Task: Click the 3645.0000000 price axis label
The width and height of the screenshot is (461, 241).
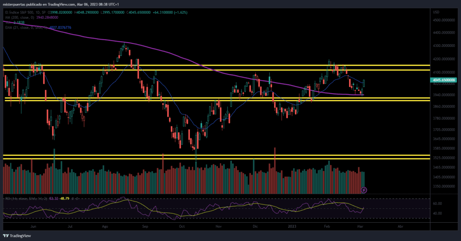Action: [x=444, y=139]
